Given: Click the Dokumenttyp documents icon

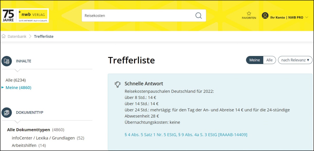Looking at the screenshot, I should 7,112.
